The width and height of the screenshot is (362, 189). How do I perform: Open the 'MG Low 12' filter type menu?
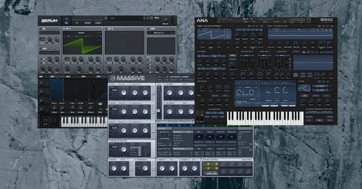click(158, 33)
